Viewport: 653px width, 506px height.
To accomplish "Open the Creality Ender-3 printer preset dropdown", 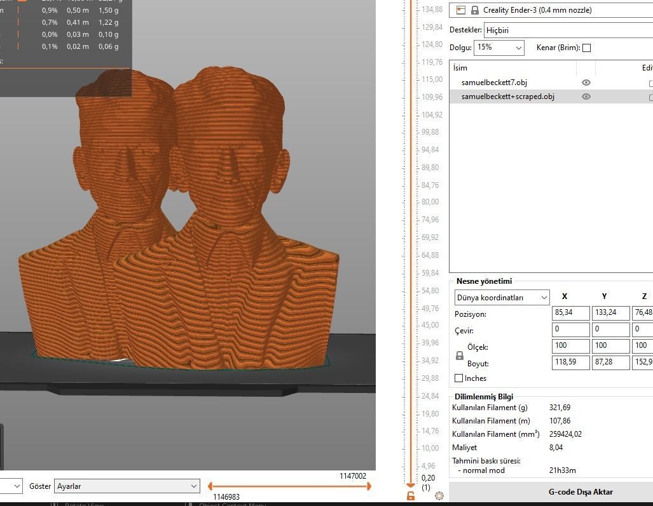I will pyautogui.click(x=551, y=10).
